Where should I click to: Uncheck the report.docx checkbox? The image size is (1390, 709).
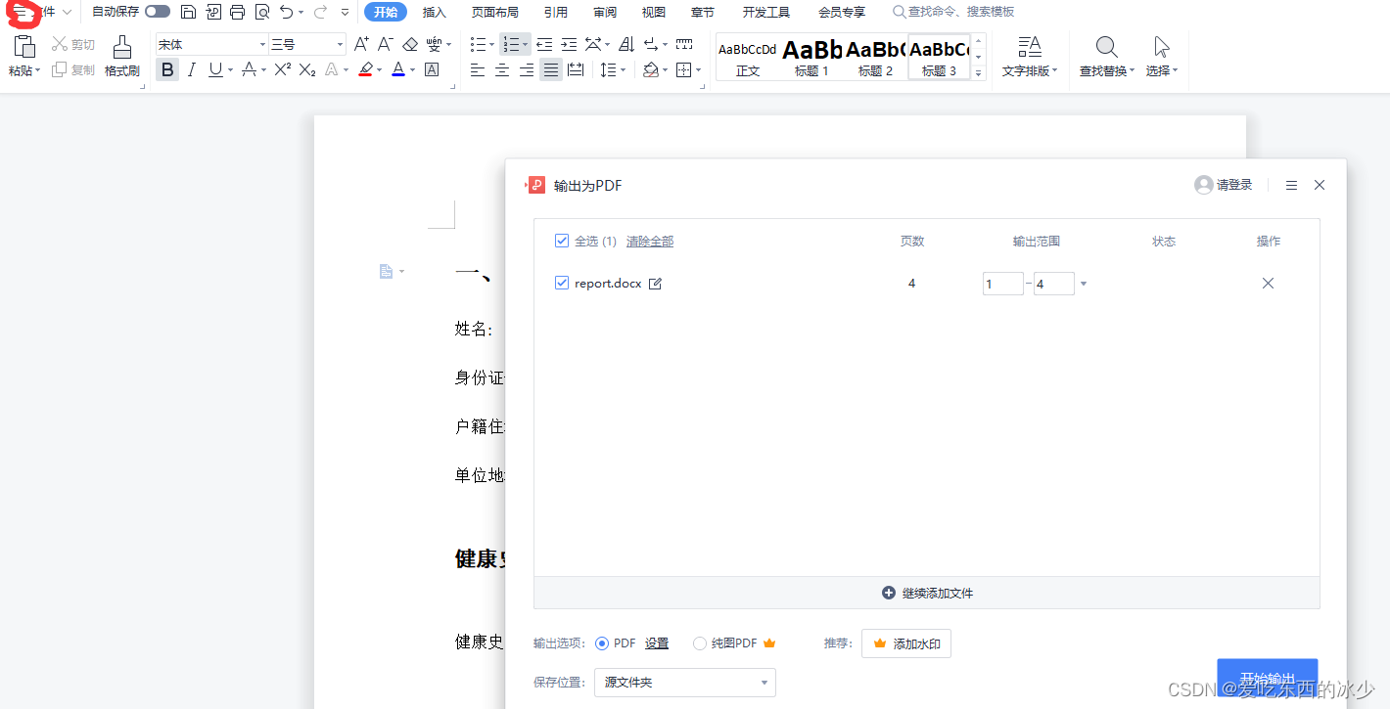(x=562, y=283)
